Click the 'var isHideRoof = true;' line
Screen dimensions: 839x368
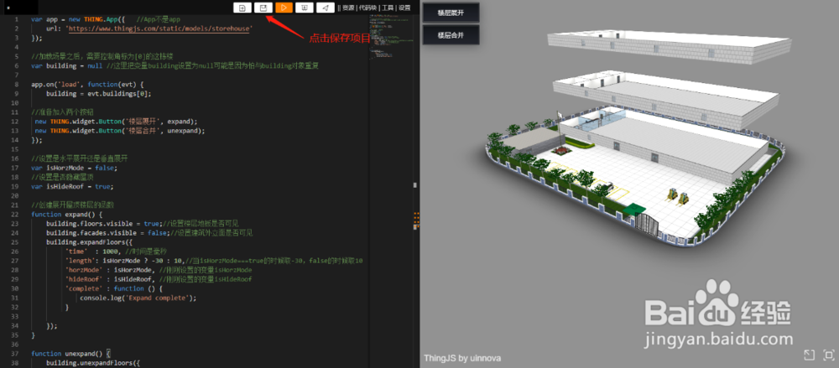(71, 187)
